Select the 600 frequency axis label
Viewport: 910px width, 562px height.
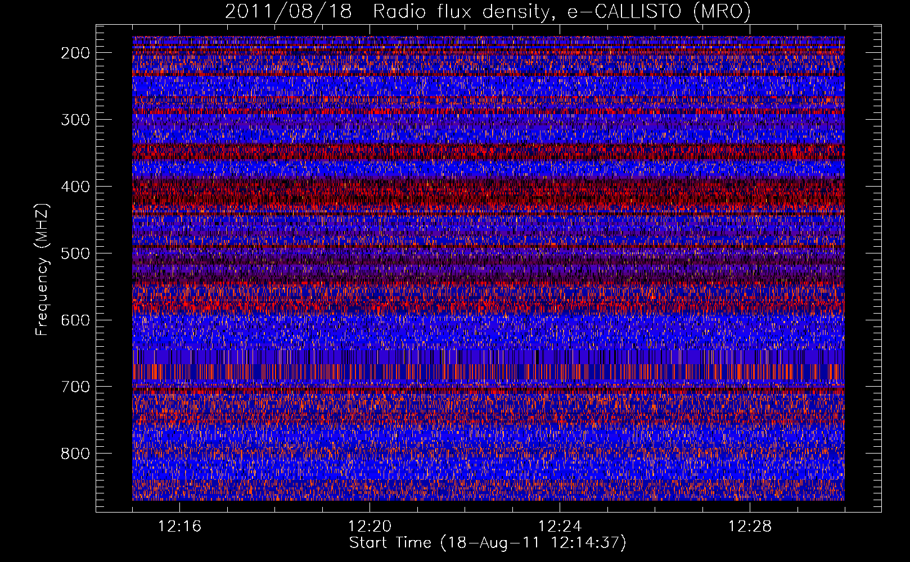[x=75, y=320]
